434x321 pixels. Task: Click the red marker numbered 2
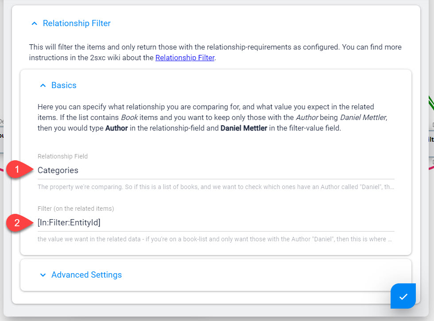point(17,223)
